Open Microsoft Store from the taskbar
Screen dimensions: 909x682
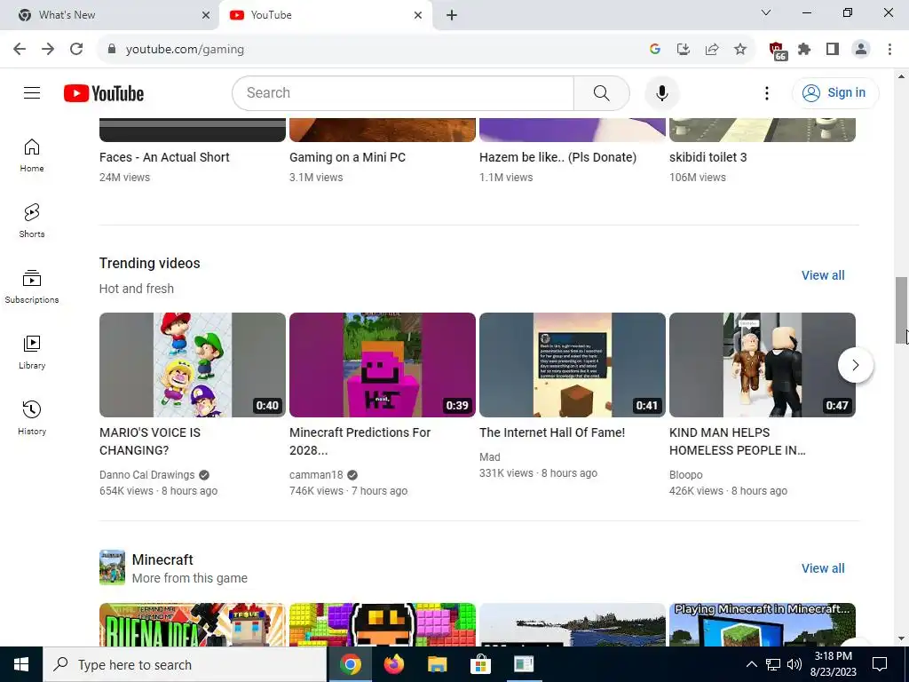tap(480, 664)
